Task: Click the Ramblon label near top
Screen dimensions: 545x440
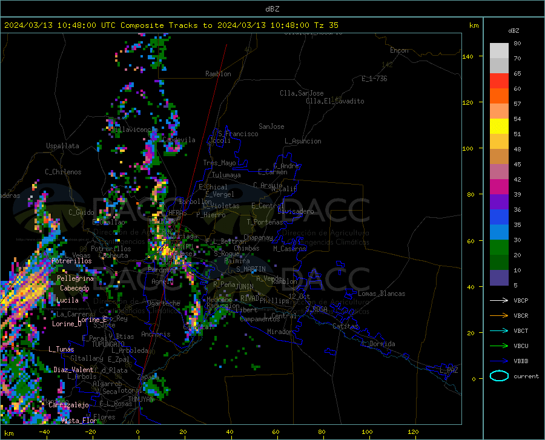Action: [x=218, y=74]
